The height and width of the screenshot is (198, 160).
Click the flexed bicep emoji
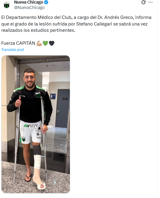39,43
